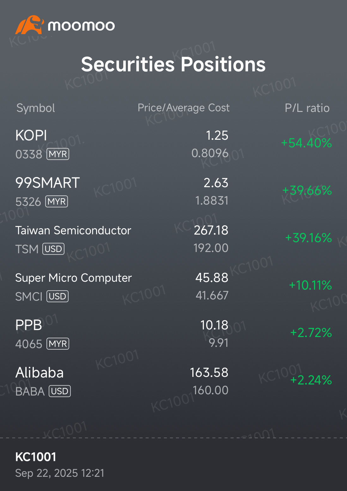Click PPB's current price 10.18
Viewport: 347px width, 491px height.
click(214, 325)
